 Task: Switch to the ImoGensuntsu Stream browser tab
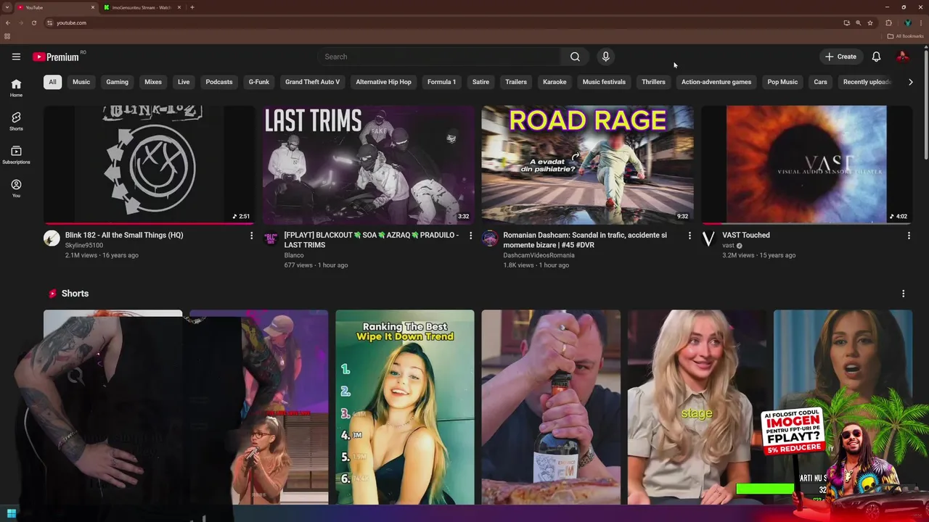(142, 7)
